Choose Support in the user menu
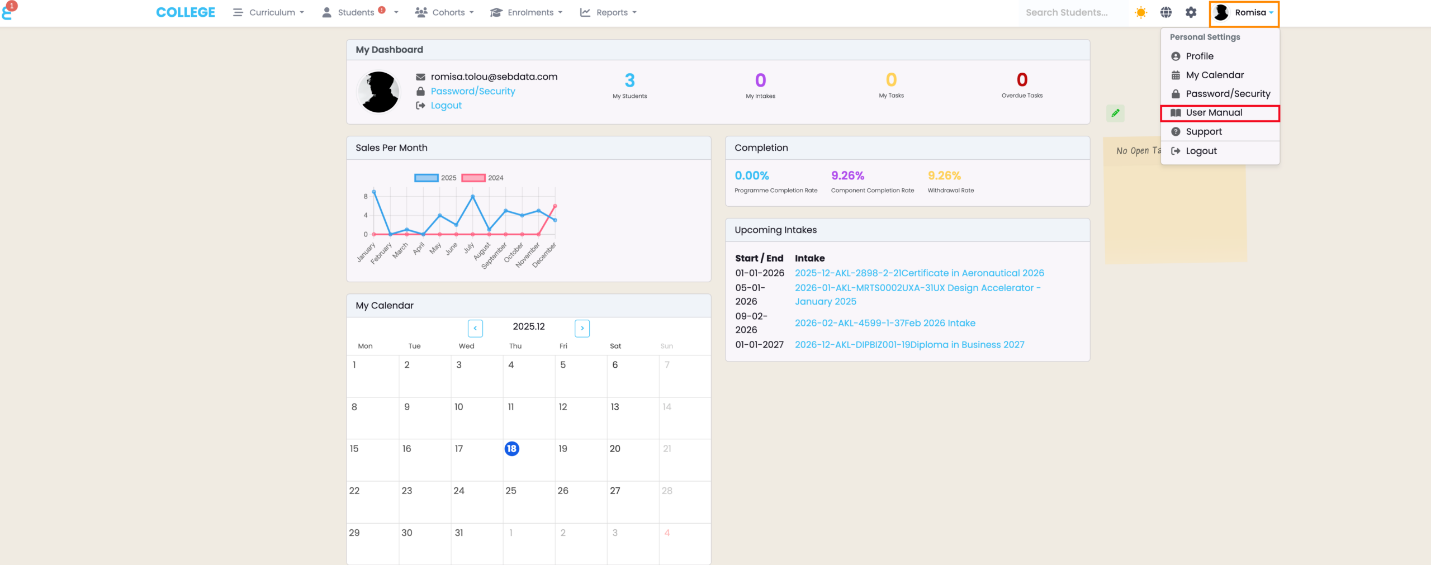 [1203, 132]
